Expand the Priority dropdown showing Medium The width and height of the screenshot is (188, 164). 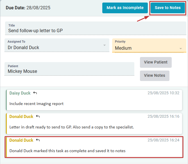180,49
